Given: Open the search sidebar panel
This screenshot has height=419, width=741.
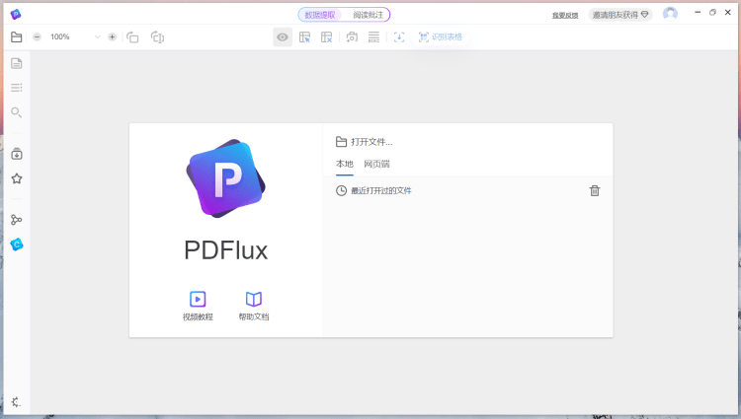Looking at the screenshot, I should 17,112.
